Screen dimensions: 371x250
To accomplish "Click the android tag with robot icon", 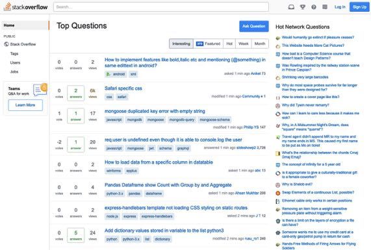I will point(116,74).
